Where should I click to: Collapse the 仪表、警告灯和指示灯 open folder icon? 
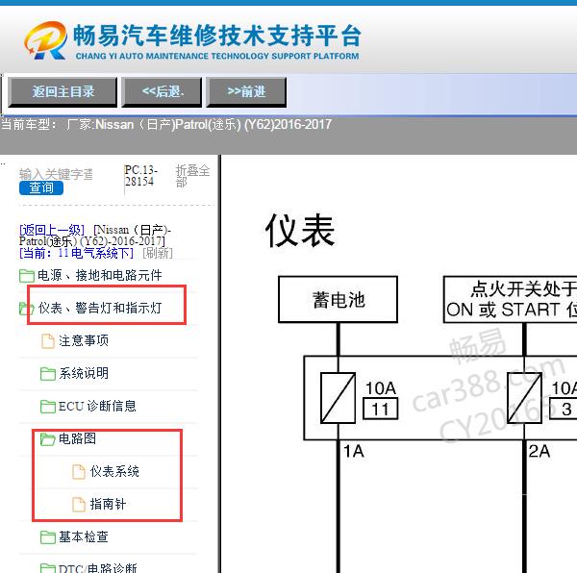pos(27,309)
